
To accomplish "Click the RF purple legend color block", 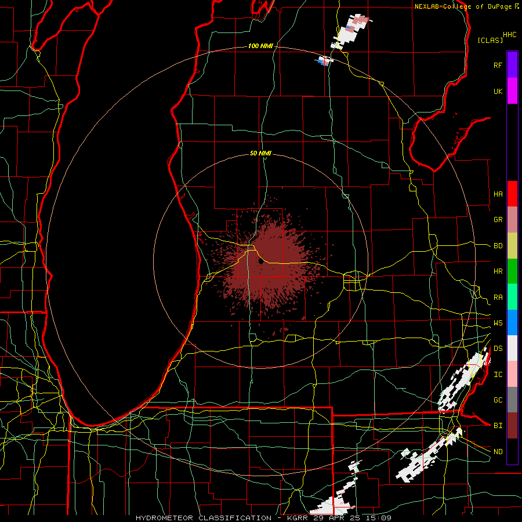I will 512,64.
